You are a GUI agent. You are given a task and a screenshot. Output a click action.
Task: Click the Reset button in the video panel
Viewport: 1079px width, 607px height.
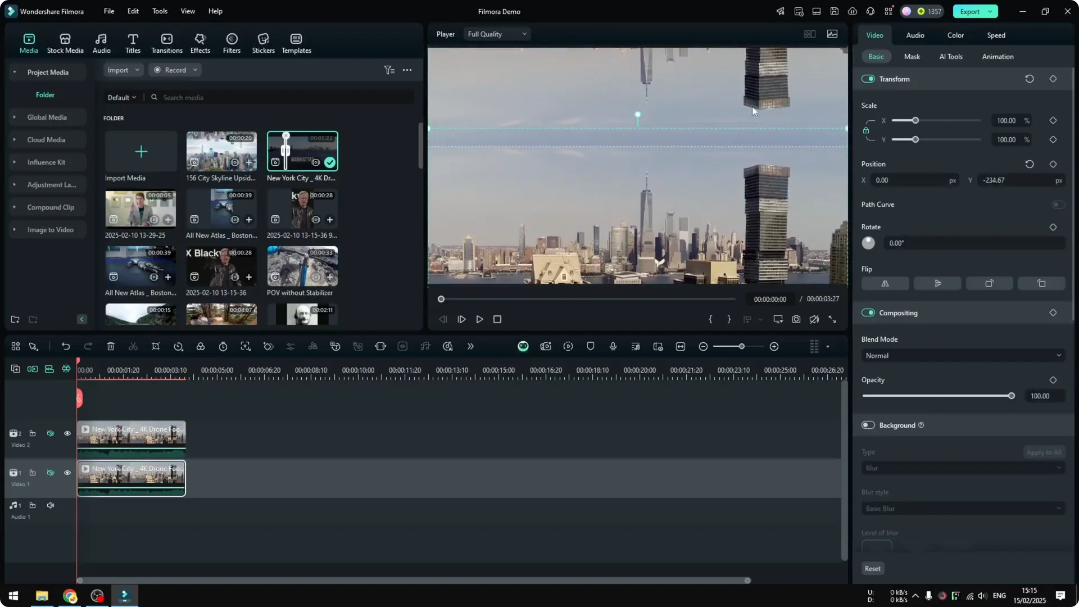click(872, 568)
